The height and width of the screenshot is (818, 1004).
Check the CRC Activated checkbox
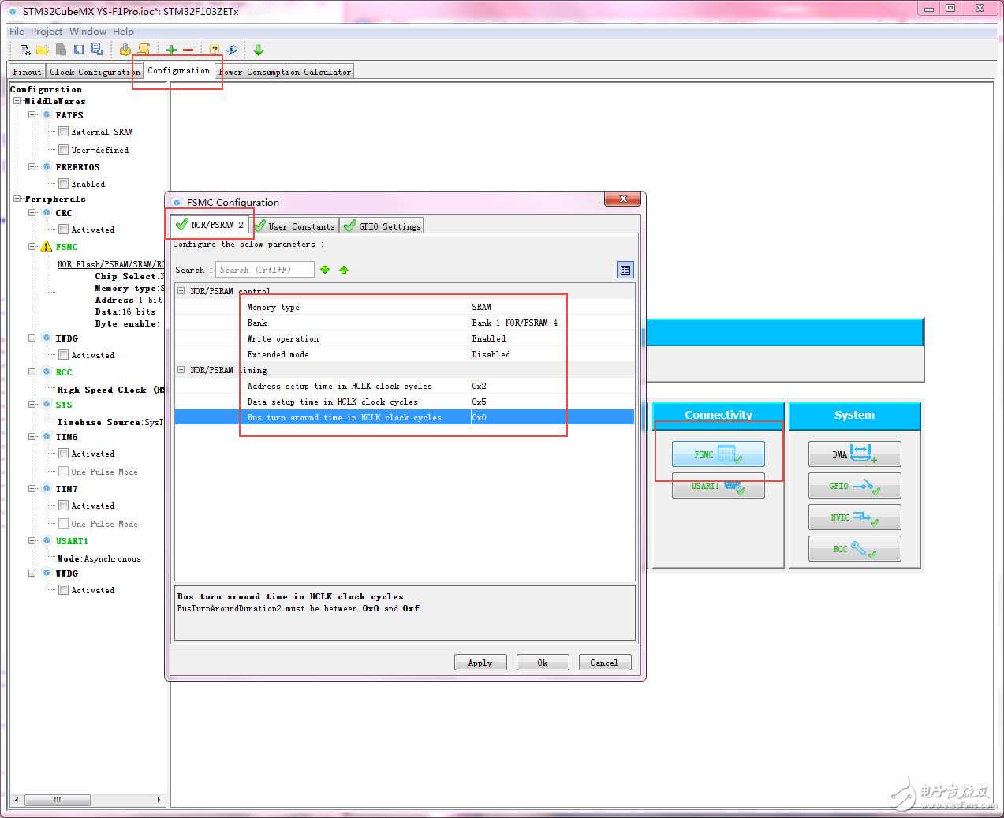[x=63, y=229]
